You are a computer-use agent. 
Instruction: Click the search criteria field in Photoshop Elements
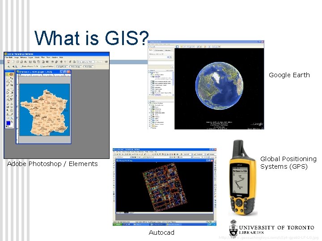[x=85, y=62]
